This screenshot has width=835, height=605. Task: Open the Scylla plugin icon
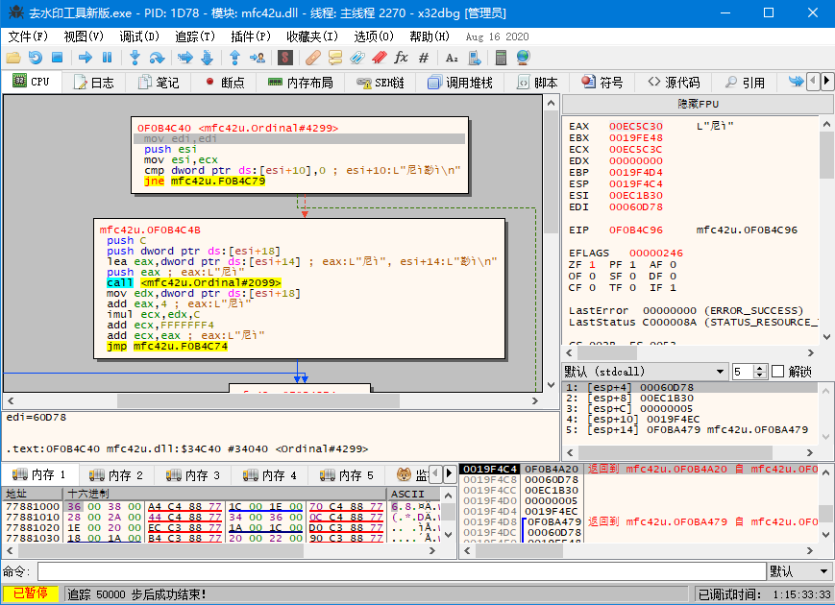[x=285, y=58]
